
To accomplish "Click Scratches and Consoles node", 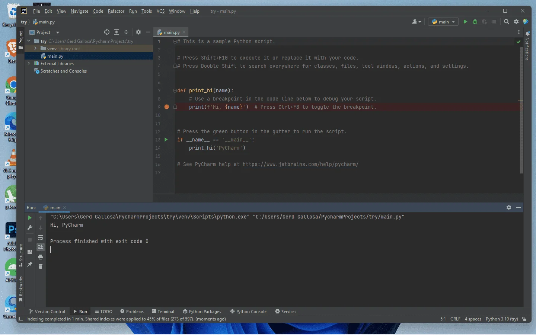I will [x=63, y=71].
